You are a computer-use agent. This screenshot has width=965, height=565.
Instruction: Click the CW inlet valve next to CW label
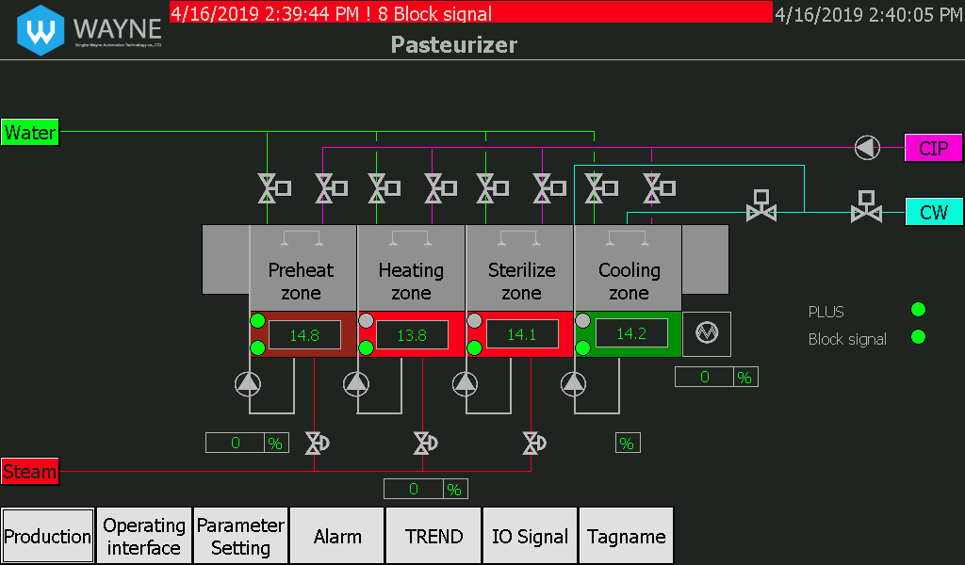coord(867,206)
